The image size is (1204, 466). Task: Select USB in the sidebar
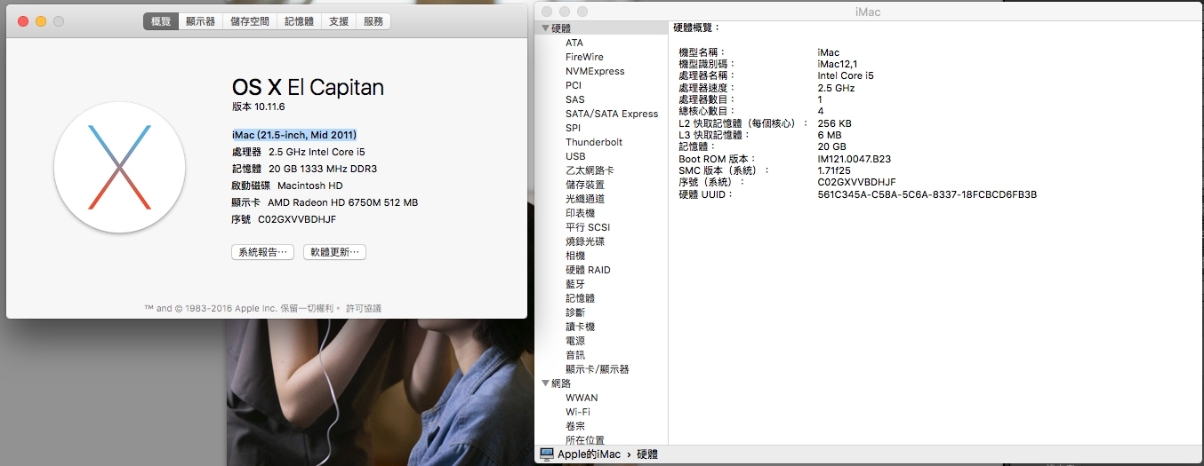tap(575, 156)
